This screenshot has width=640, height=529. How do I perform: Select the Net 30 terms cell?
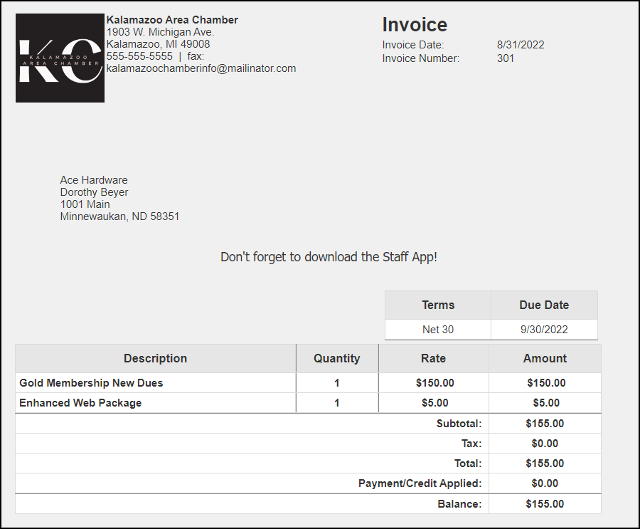(438, 330)
